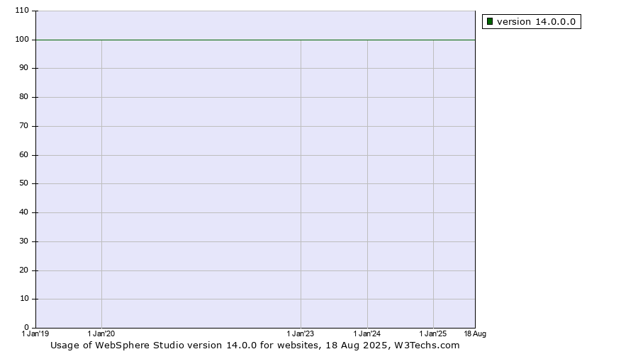Click the '1 Jan'20' x-axis label

pyautogui.click(x=101, y=333)
